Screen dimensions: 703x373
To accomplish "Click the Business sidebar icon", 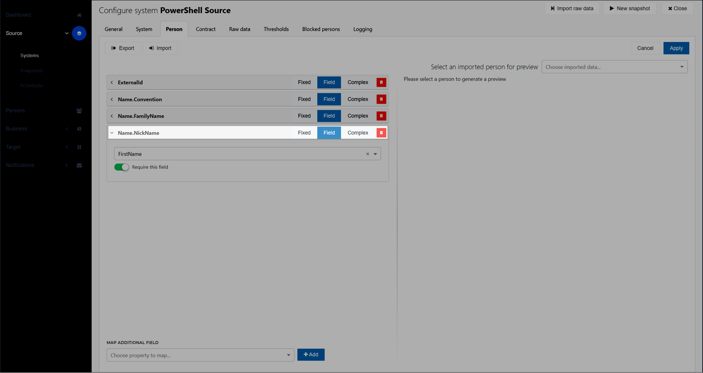I will pos(79,129).
